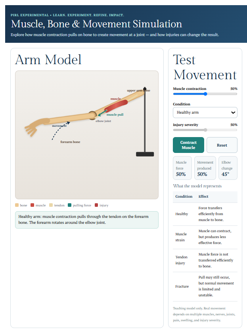
Task: Click the bone color swatch in legend
Action: click(x=17, y=205)
